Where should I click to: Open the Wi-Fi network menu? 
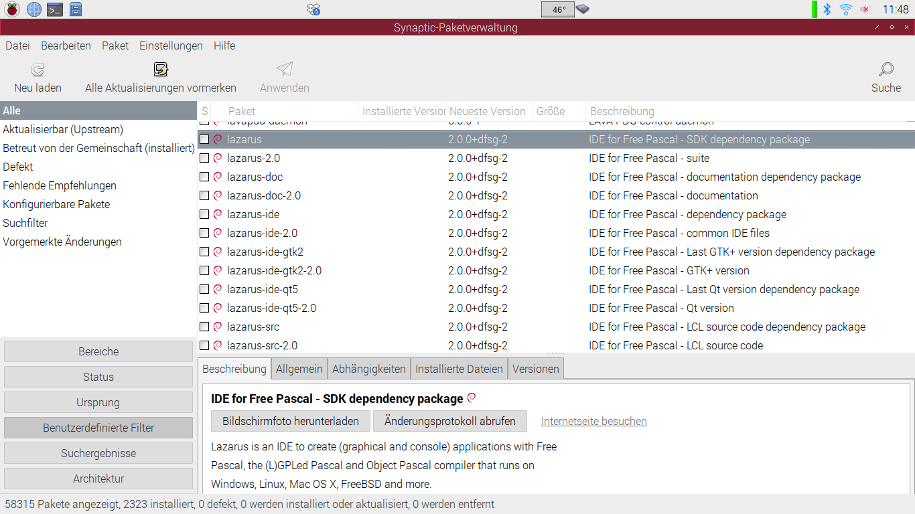tap(846, 9)
